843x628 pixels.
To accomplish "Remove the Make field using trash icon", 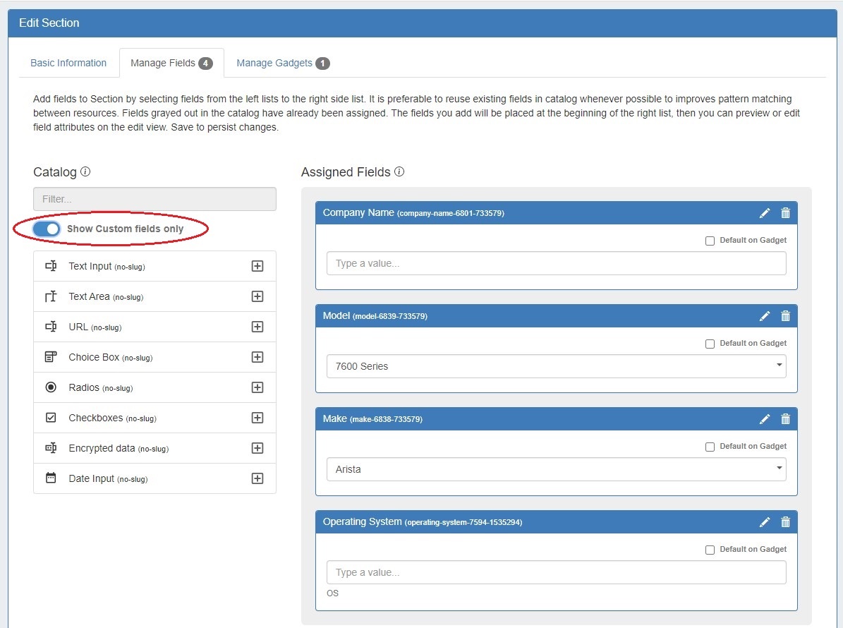I will tap(785, 419).
